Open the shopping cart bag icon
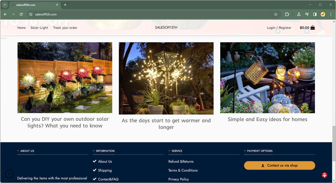 coord(313,27)
